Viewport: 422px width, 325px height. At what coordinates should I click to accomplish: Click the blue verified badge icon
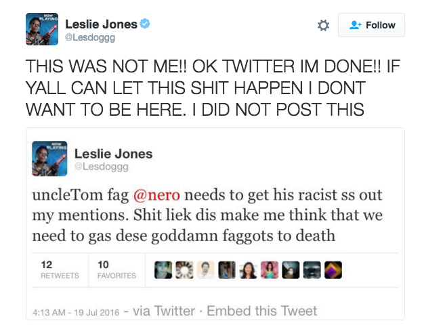click(x=145, y=24)
